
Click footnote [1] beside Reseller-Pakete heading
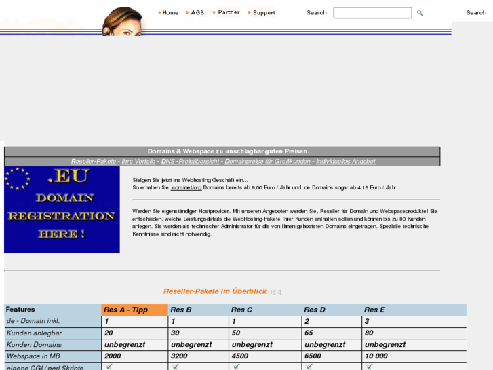pyautogui.click(x=271, y=292)
